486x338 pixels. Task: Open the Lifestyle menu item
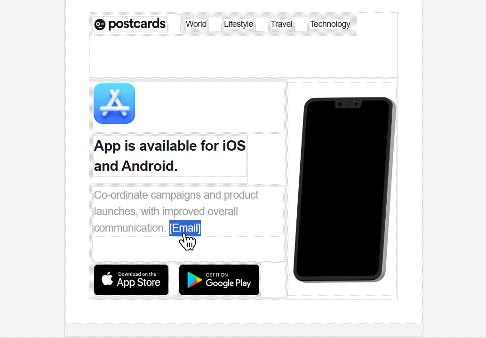tap(239, 24)
